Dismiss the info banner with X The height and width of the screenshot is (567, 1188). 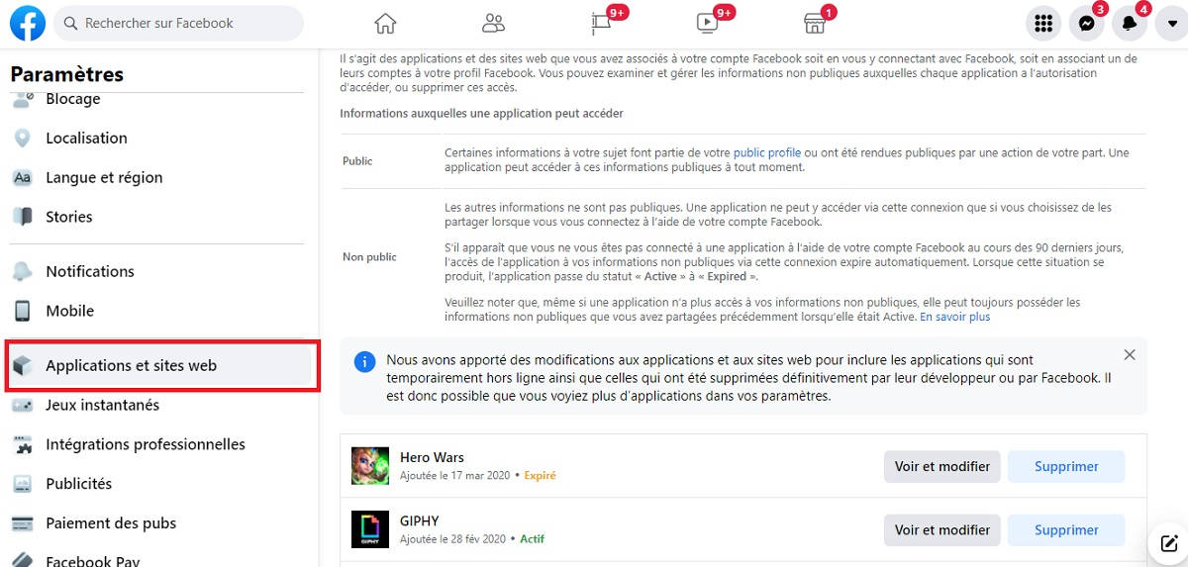(1130, 355)
